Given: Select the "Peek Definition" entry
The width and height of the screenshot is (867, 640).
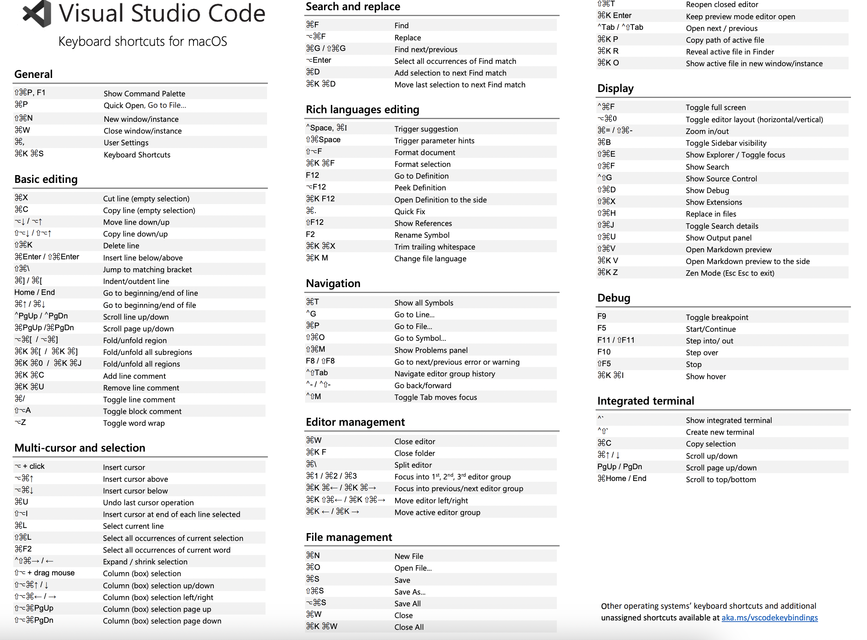Looking at the screenshot, I should coord(420,188).
